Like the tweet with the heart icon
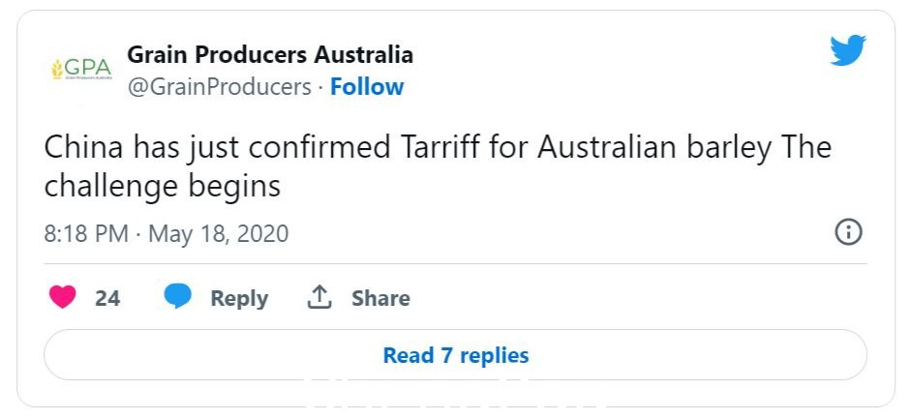910x420 pixels. pyautogui.click(x=63, y=298)
